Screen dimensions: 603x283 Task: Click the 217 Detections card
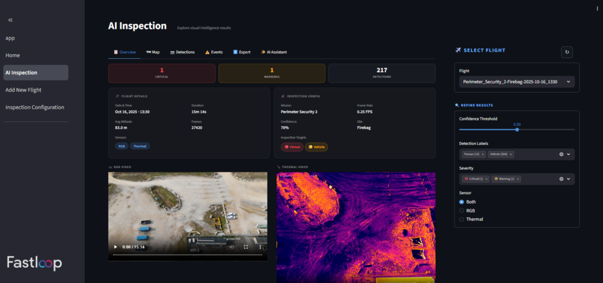(x=382, y=73)
